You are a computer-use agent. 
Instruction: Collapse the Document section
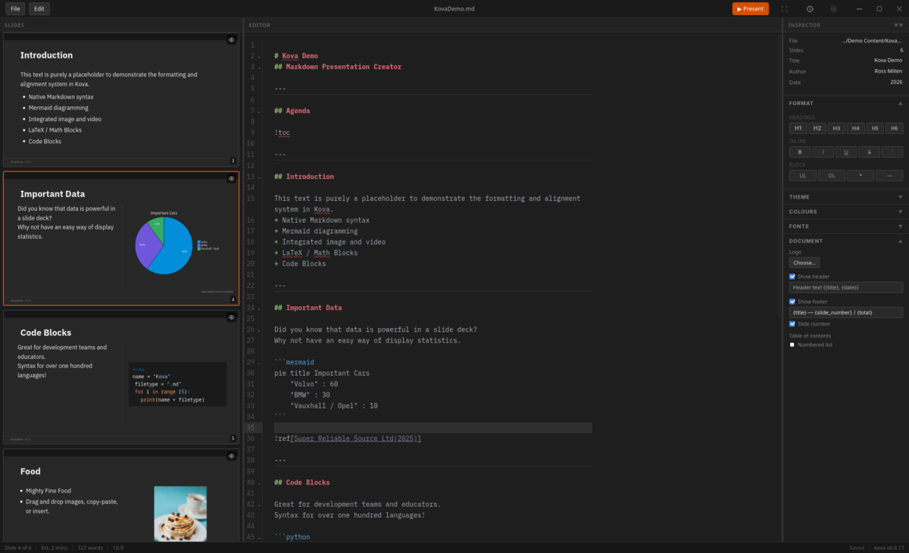[900, 241]
